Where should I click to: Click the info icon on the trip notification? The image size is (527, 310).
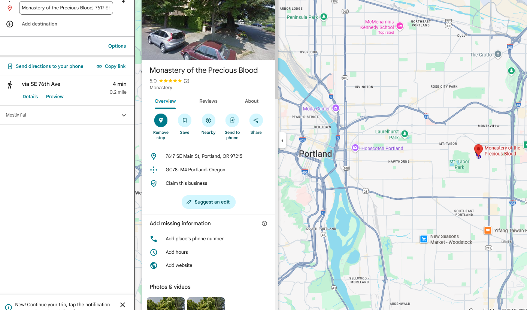[8, 307]
